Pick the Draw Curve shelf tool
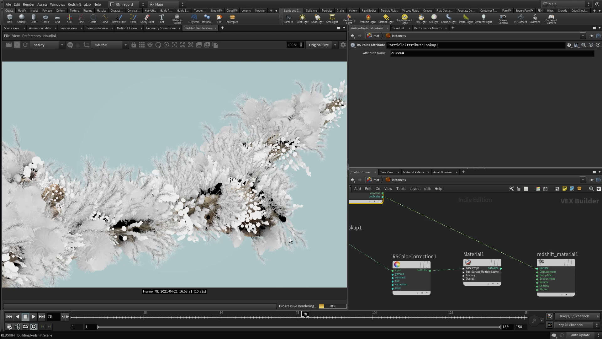The width and height of the screenshot is (602, 339). [x=119, y=19]
